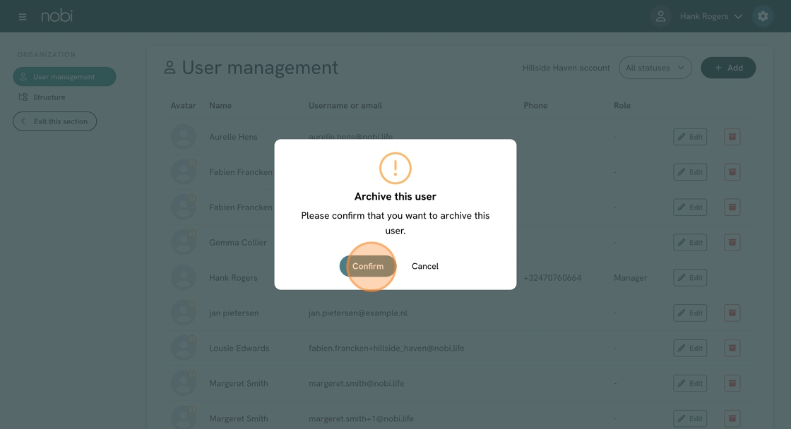This screenshot has height=429, width=791.
Task: Click the Role column header
Action: click(x=622, y=105)
